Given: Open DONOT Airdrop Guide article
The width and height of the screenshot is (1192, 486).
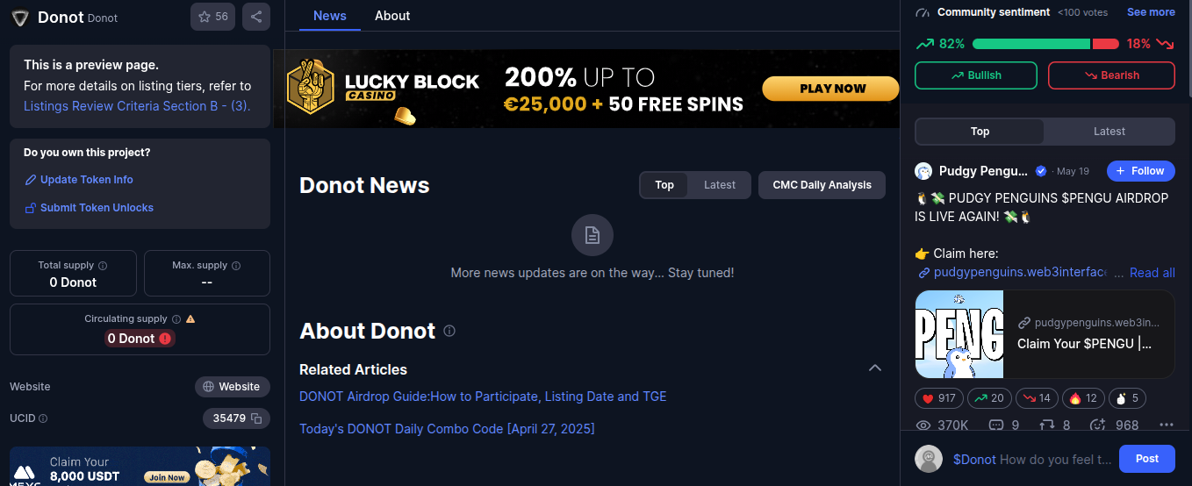Looking at the screenshot, I should click(x=483, y=397).
